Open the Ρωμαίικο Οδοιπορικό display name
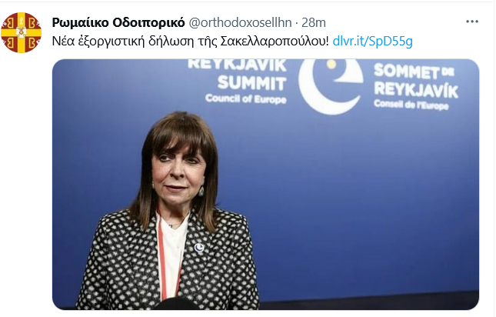This screenshot has width=496, height=317. (x=118, y=22)
